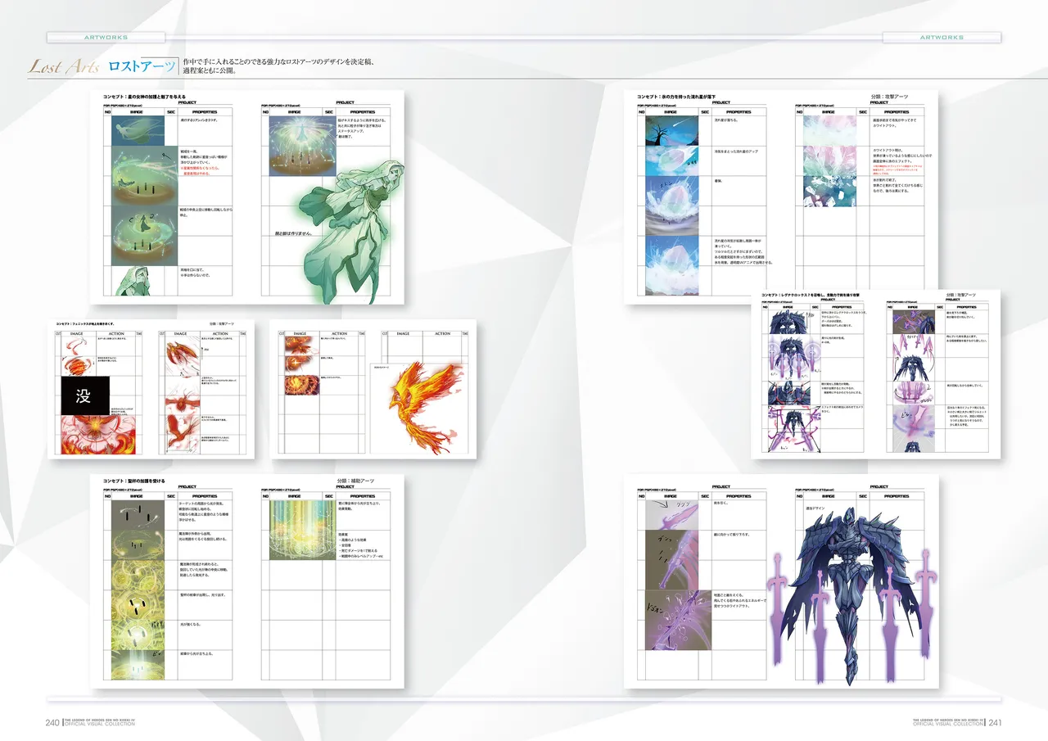Viewport: 1048px width, 741px height.
Task: Click the ARTWORKS label on page 240
Action: click(x=106, y=37)
